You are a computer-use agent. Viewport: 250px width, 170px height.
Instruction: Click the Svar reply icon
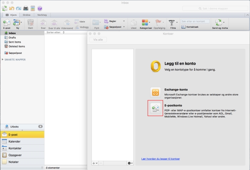43,23
